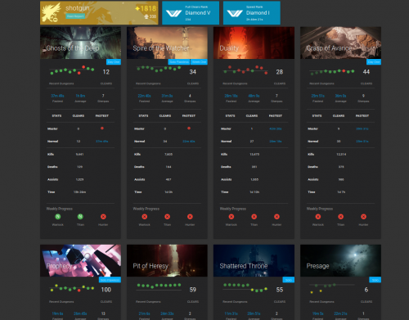Viewport: 409px width, 320px height.
Task: Click the shotgun player emblem icon
Action: pos(52,12)
